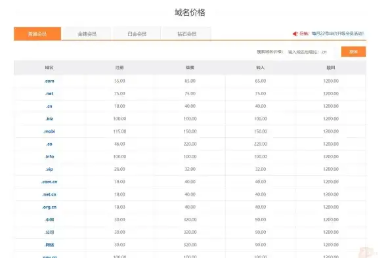Image resolution: width=386 pixels, height=258 pixels.
Task: Open the .网络 domain link
Action: coord(49,245)
